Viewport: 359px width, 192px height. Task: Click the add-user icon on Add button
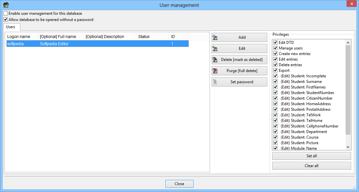[x=215, y=37]
